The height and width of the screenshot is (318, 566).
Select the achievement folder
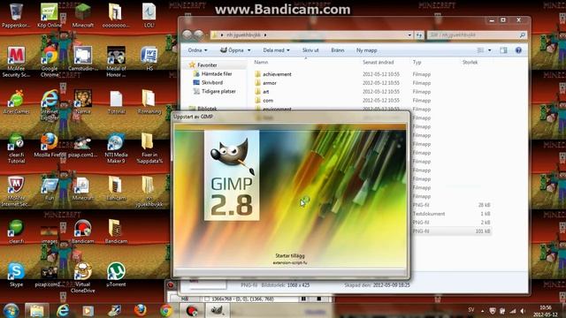point(277,74)
